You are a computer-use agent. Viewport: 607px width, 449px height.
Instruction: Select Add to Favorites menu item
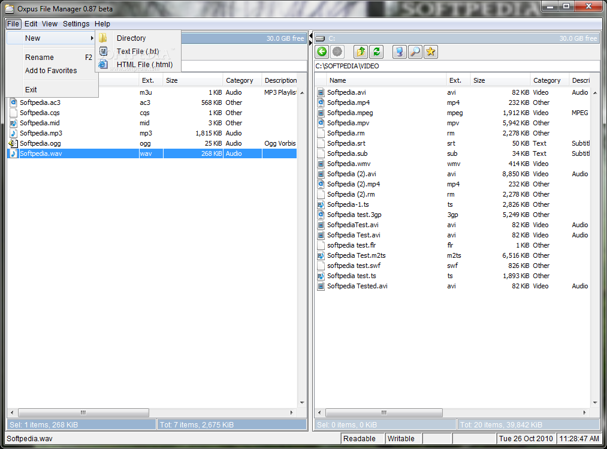click(52, 71)
